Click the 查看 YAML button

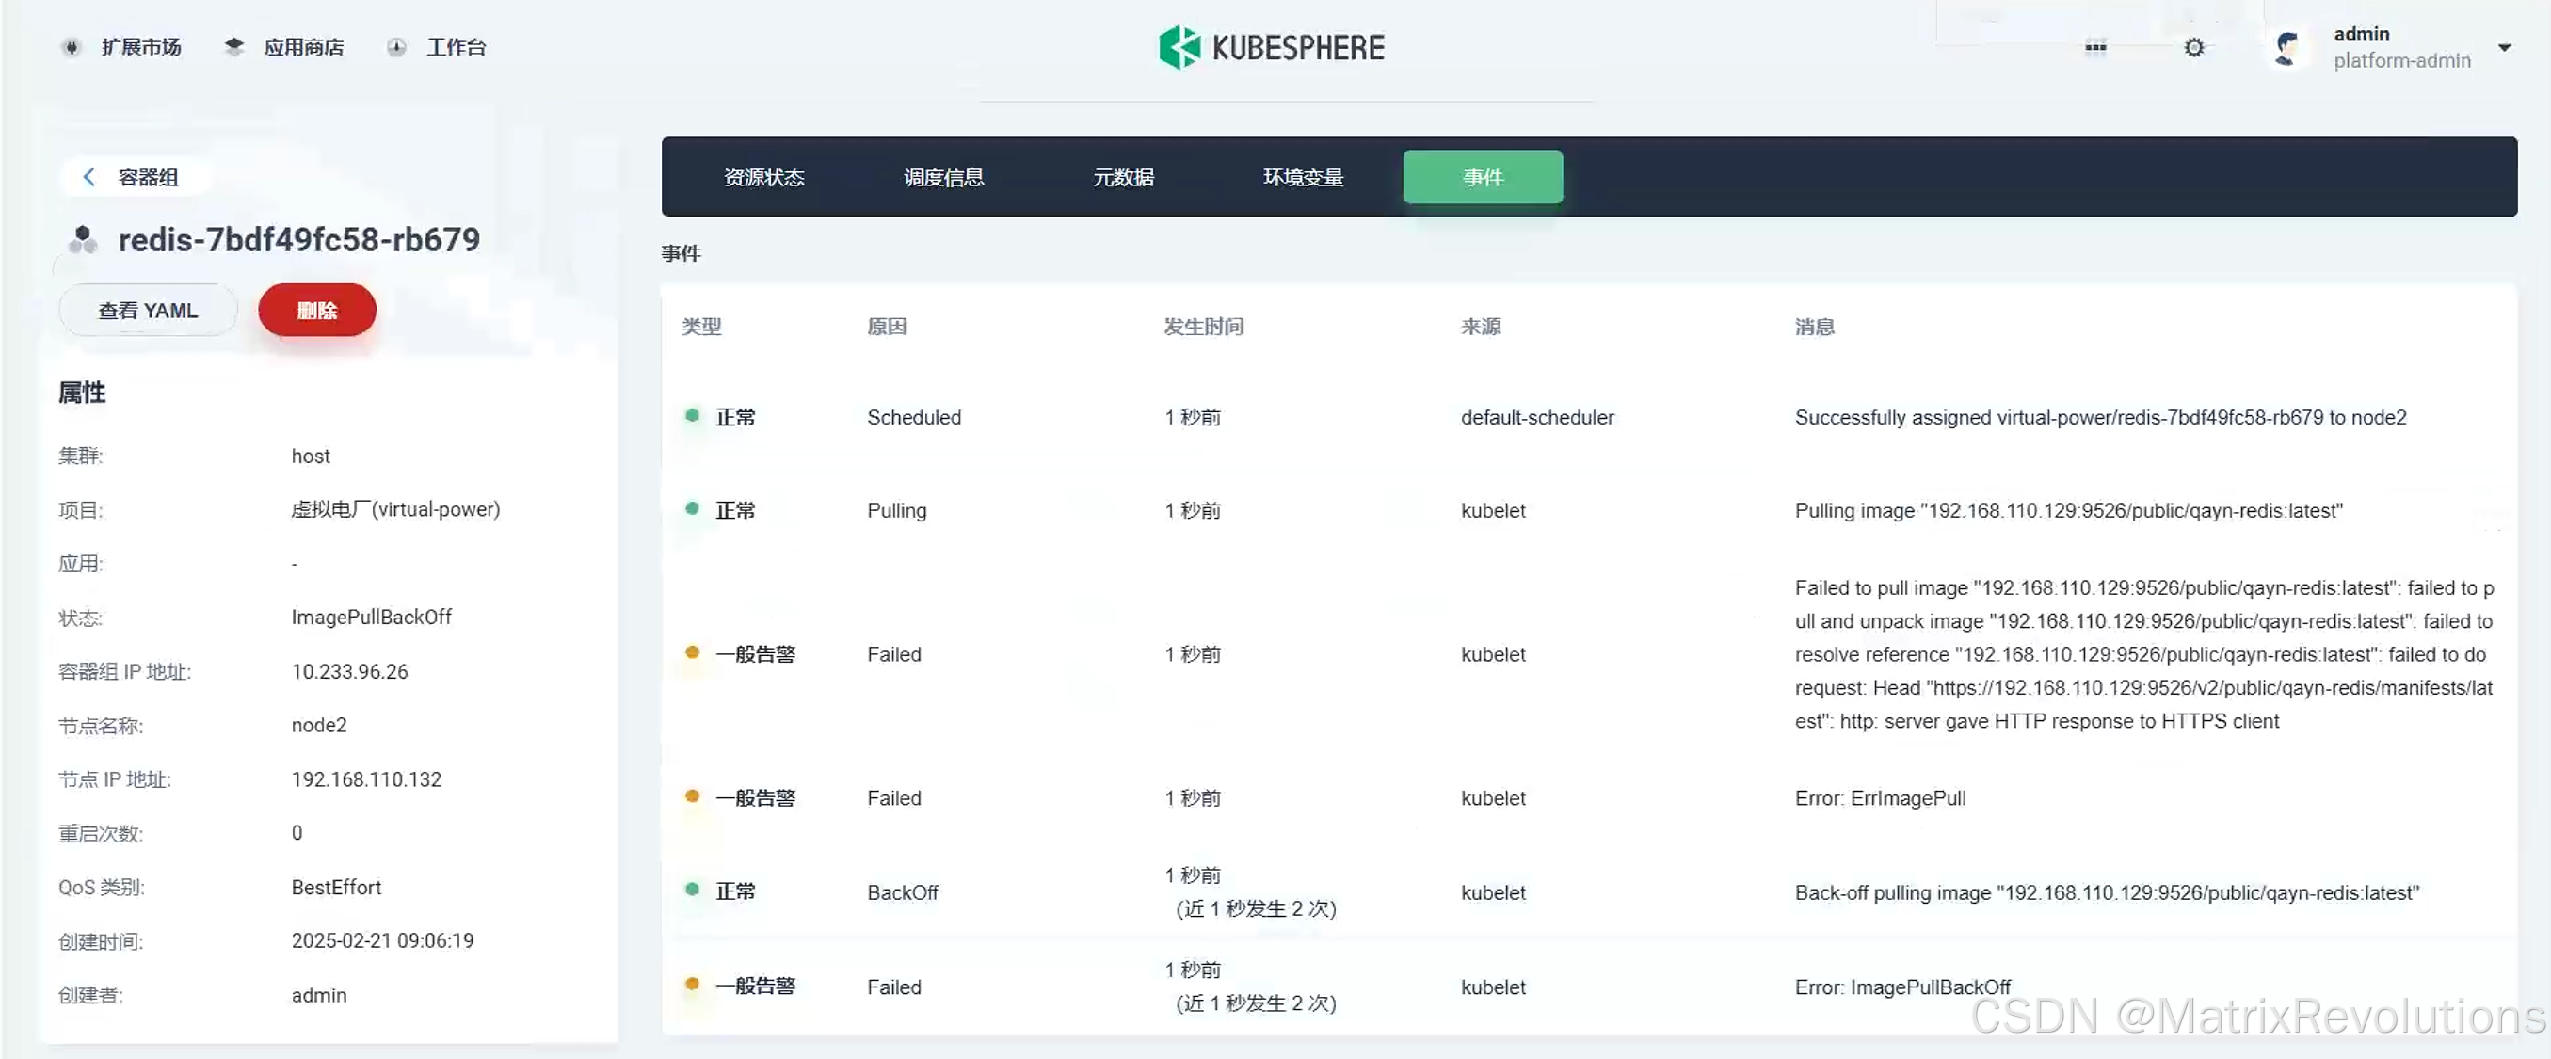(149, 311)
